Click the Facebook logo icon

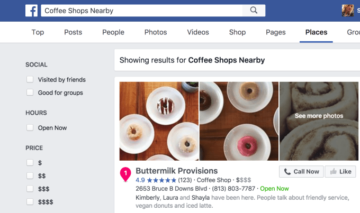pyautogui.click(x=32, y=11)
